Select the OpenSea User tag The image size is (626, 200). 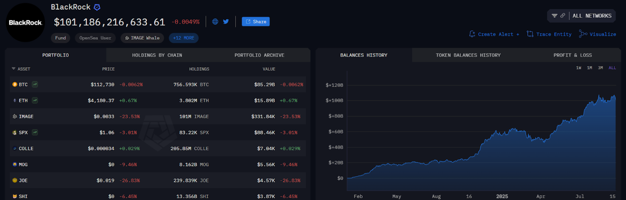[95, 38]
